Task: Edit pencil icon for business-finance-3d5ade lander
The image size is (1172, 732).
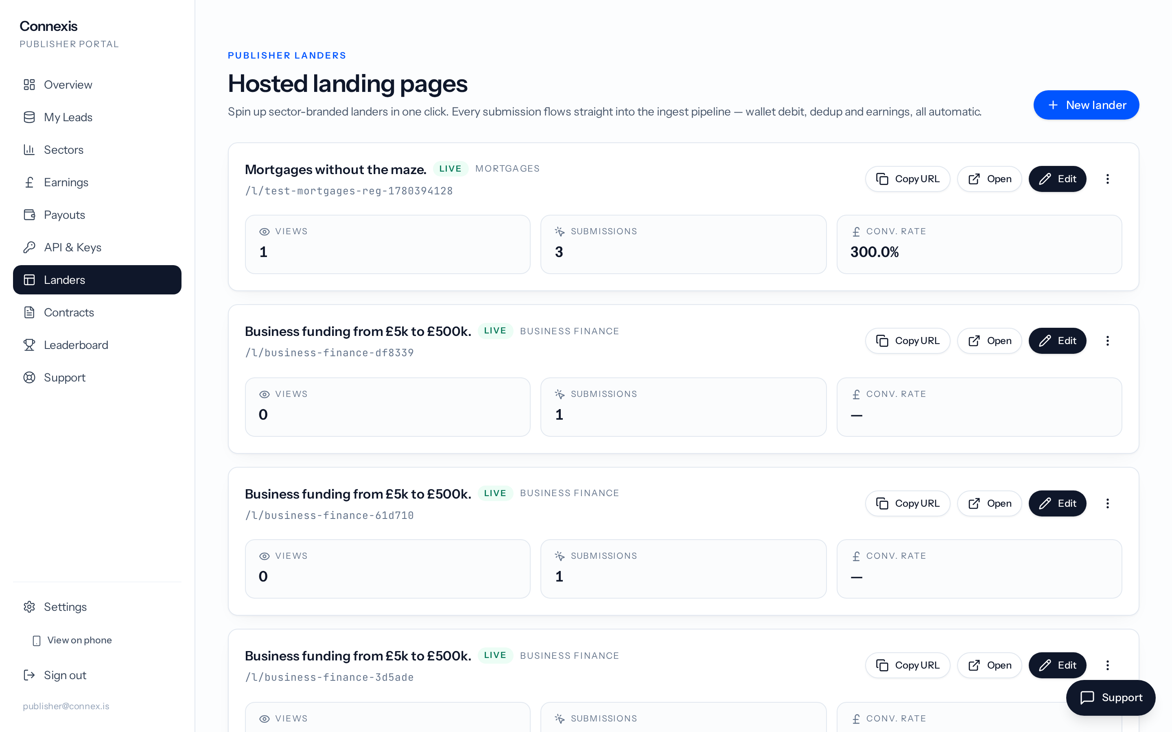Action: [x=1045, y=665]
